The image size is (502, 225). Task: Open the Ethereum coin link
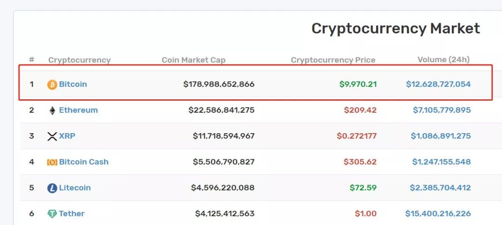coord(79,110)
